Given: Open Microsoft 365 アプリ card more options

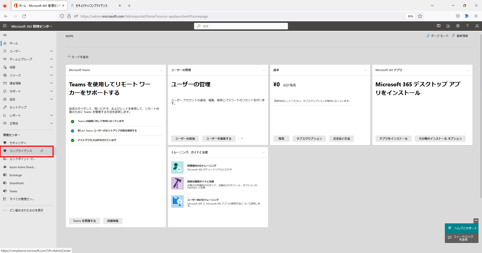Looking at the screenshot, I should 467,70.
